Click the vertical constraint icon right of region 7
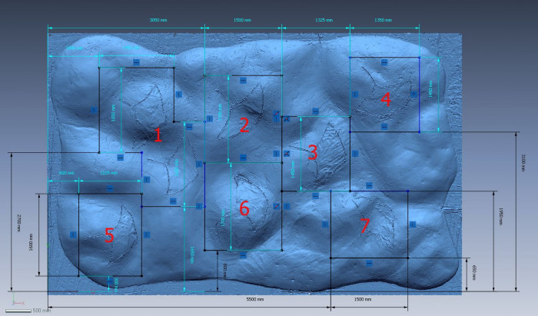 click(413, 225)
